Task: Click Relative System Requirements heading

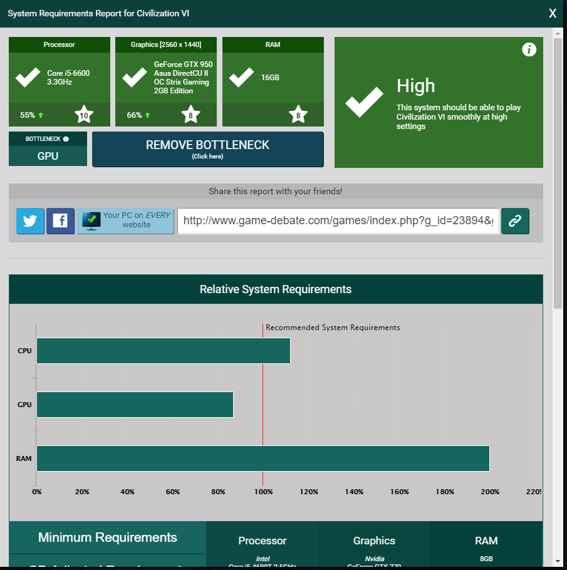Action: pyautogui.click(x=276, y=289)
